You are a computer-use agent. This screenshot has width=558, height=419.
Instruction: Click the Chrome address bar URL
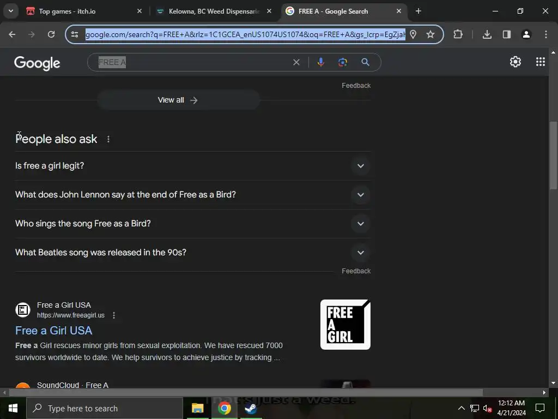245,34
